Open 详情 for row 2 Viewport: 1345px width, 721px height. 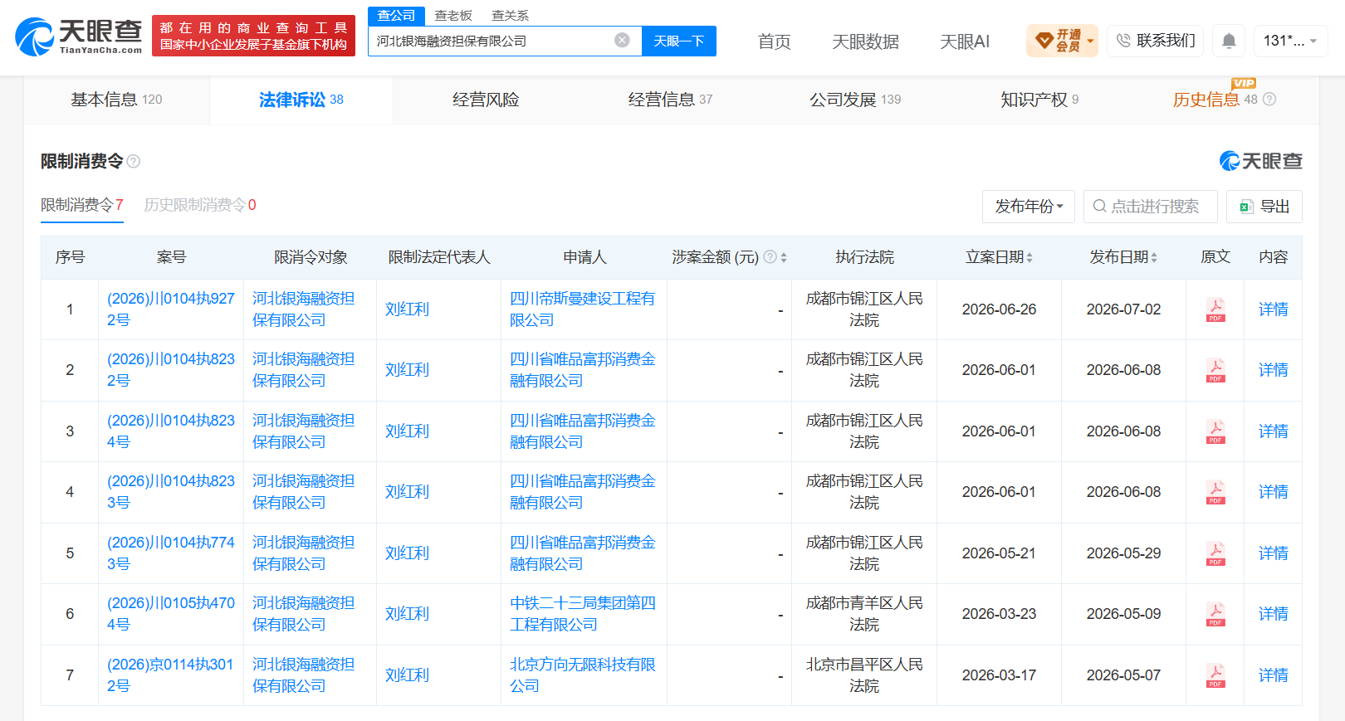[1273, 370]
